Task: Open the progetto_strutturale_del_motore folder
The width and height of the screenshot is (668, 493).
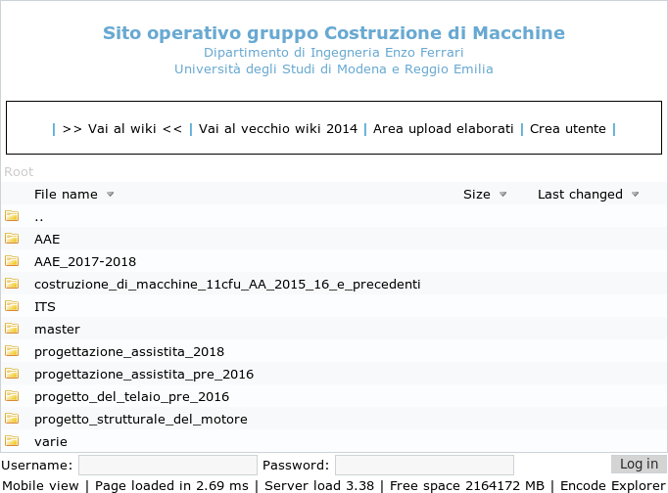Action: (140, 419)
